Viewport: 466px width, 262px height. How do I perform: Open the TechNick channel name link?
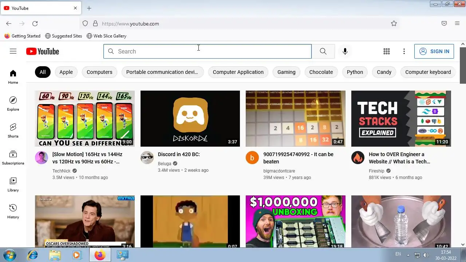(62, 171)
